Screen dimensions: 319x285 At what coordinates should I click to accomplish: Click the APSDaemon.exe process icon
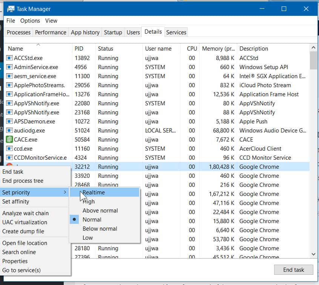[x=9, y=122]
